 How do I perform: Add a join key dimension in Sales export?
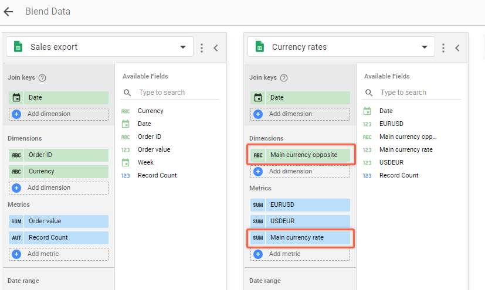click(59, 114)
